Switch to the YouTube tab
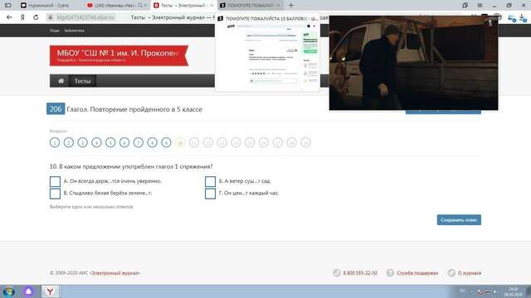The image size is (531, 298). pyautogui.click(x=116, y=6)
